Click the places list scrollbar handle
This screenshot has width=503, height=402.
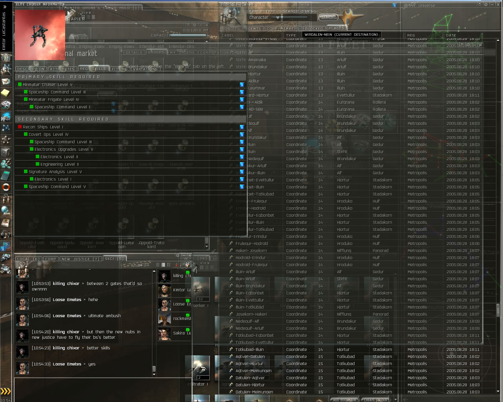coord(498,309)
